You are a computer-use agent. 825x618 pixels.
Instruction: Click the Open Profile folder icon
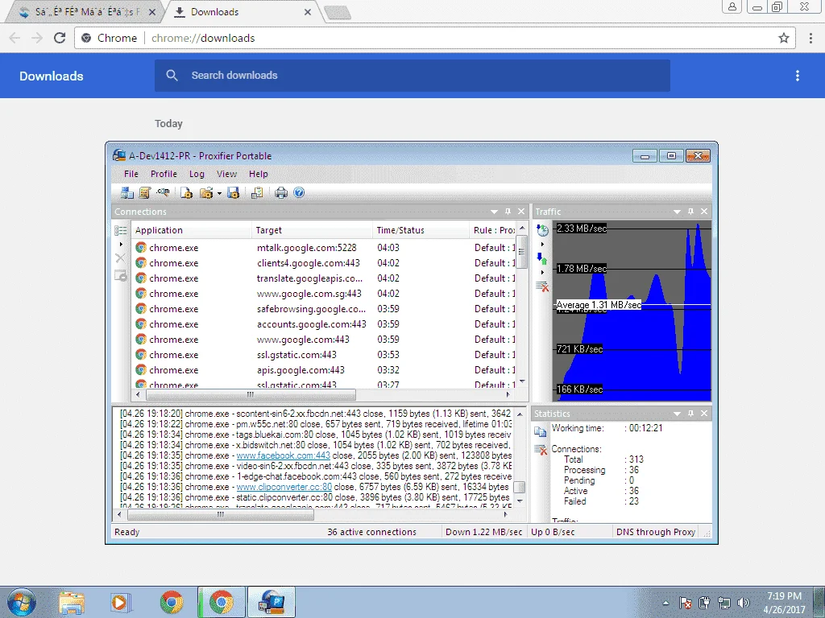[206, 193]
